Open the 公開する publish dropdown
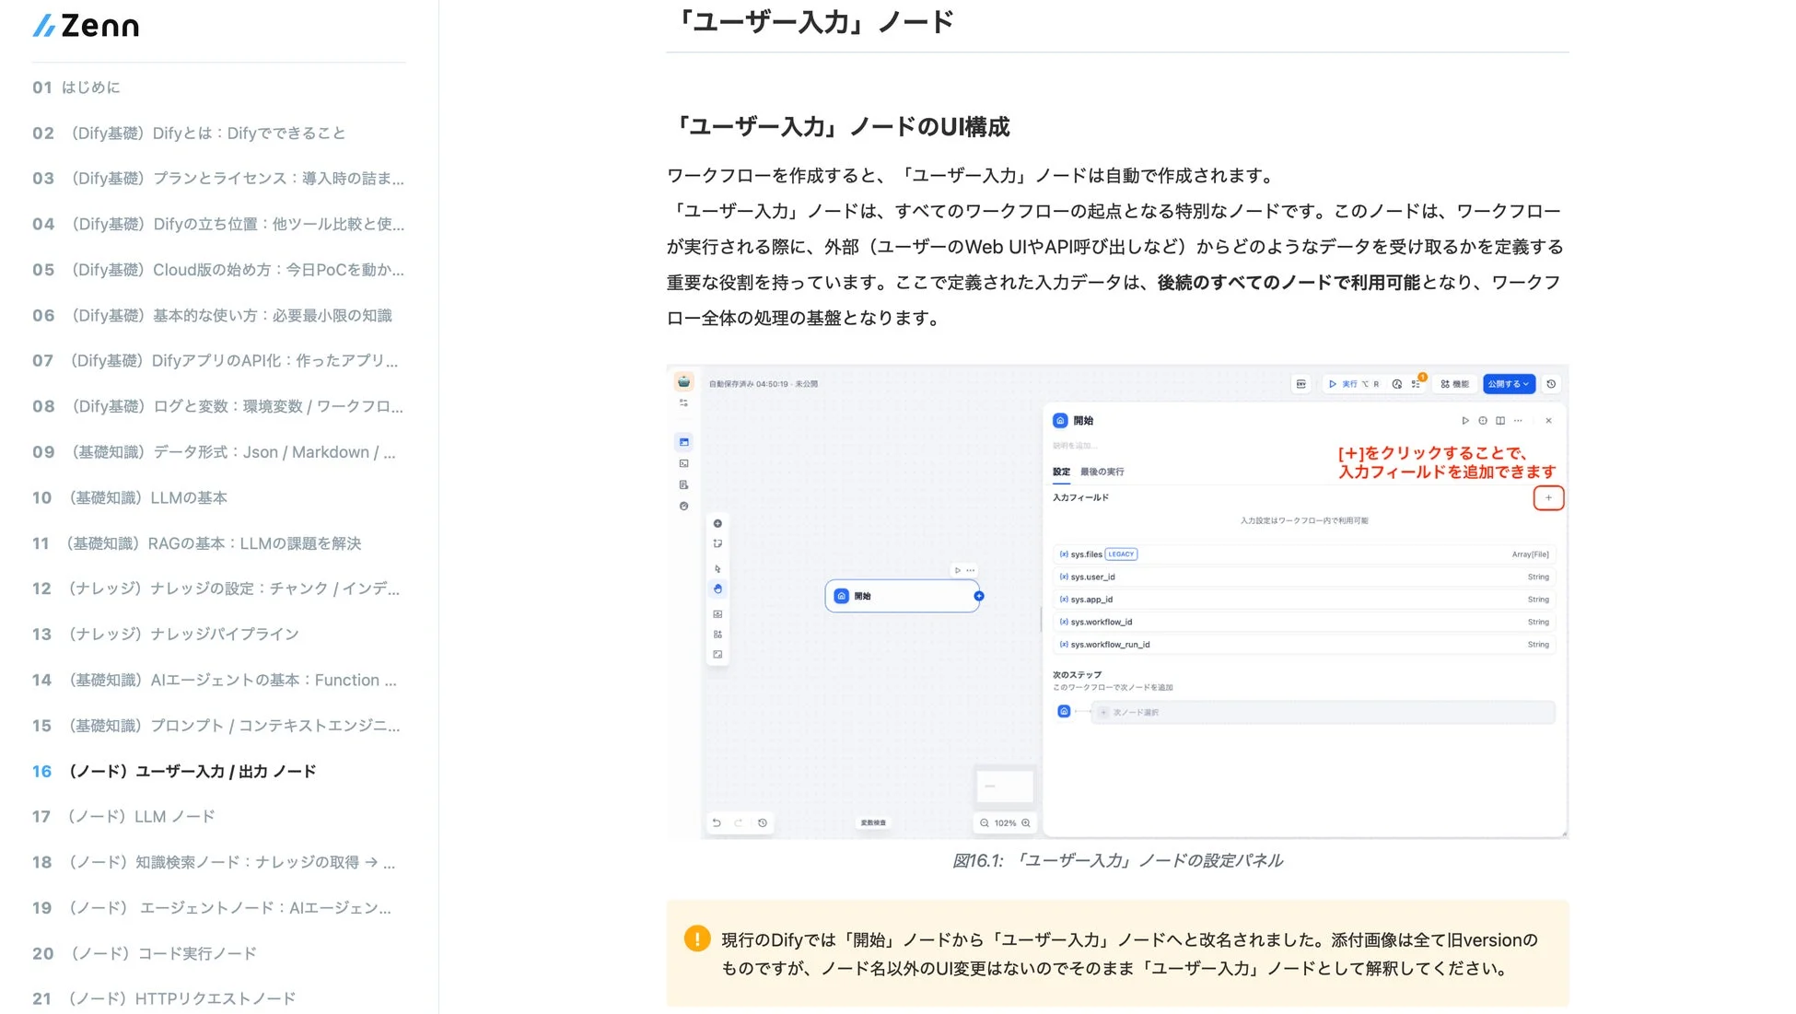 point(1507,384)
